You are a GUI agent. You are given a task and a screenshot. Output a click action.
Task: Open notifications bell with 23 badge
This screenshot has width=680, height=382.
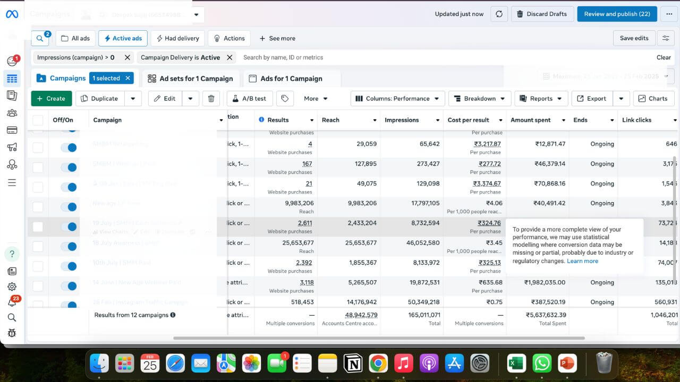12,302
